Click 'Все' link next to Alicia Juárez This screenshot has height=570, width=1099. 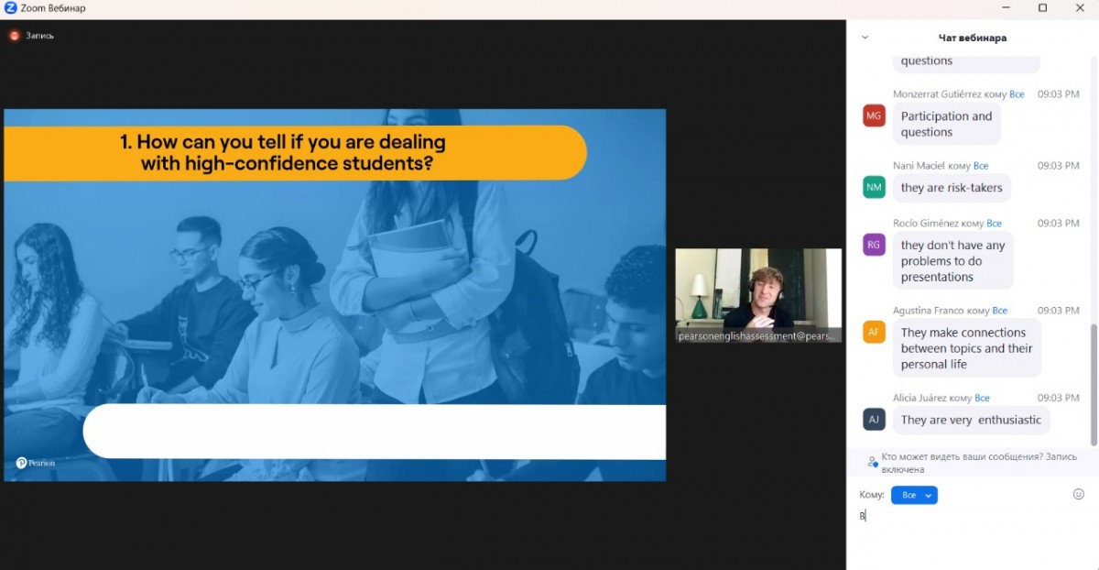point(982,398)
